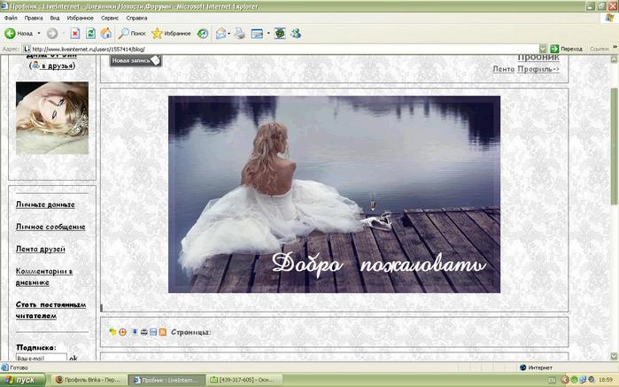
Task: Open the Справка menu
Action: (x=136, y=18)
